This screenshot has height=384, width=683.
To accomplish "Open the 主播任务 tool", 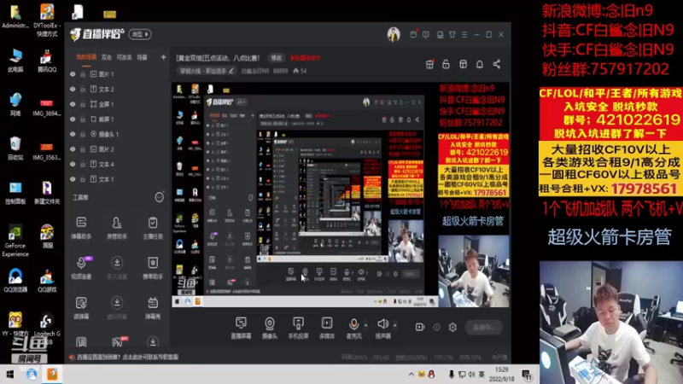I will [x=153, y=227].
